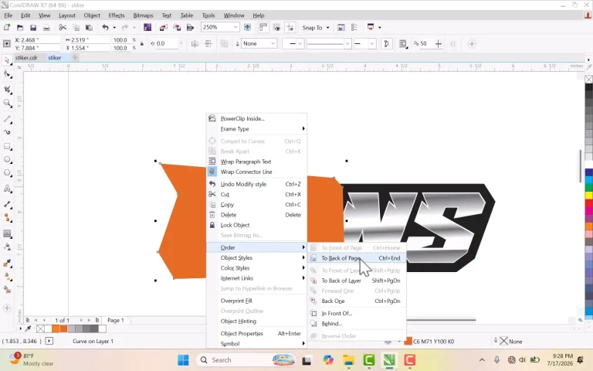The width and height of the screenshot is (593, 371).
Task: Click Lock Object in context menu
Action: coord(256,225)
